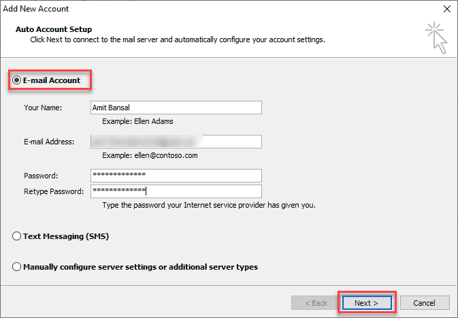Click the 'Click Next to connect' instruction text
The width and height of the screenshot is (458, 318).
[178, 39]
